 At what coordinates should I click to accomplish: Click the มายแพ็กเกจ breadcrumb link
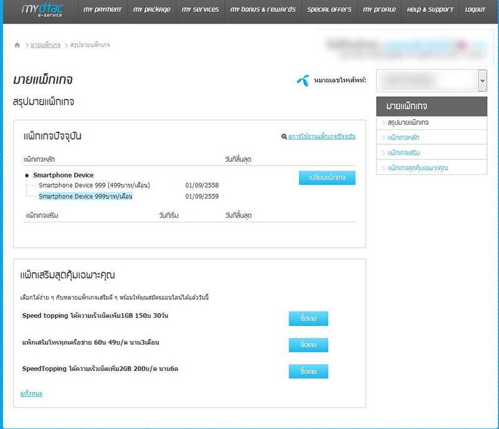pos(46,45)
